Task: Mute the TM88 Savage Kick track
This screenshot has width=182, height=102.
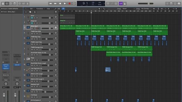Action: pos(32,50)
